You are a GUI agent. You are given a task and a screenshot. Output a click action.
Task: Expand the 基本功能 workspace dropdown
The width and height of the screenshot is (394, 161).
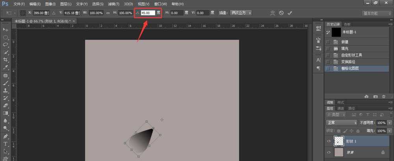click(376, 13)
